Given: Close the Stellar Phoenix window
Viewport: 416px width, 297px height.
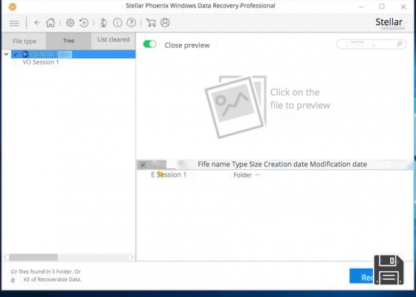Looking at the screenshot, I should click(x=403, y=7).
